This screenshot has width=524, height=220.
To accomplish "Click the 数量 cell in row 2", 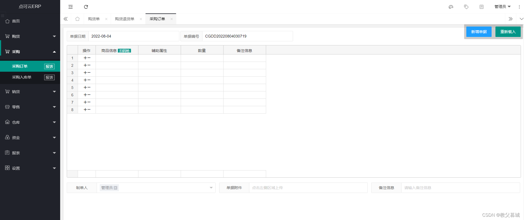I will [x=202, y=65].
